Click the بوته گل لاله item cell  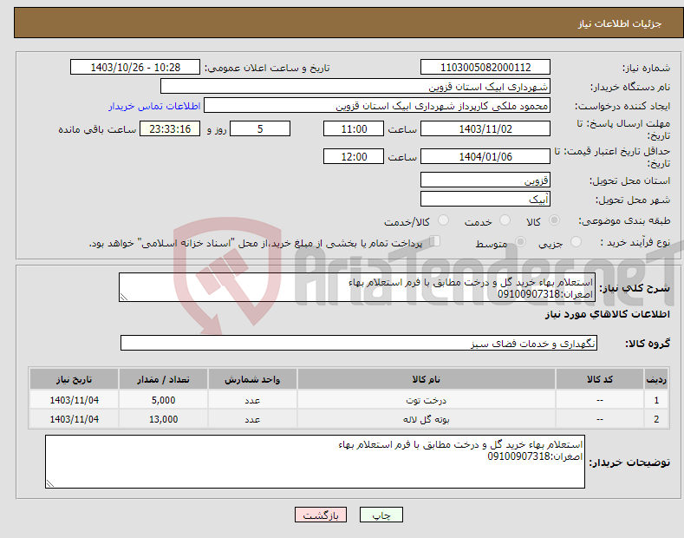pos(427,419)
